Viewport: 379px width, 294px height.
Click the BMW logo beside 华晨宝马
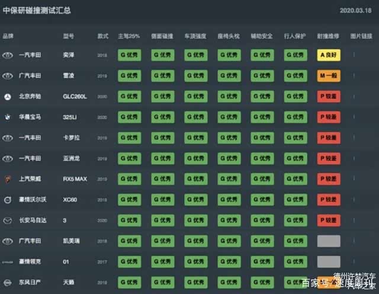click(8, 117)
